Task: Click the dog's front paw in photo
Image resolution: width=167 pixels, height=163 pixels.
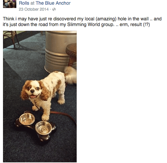Action: [45, 118]
